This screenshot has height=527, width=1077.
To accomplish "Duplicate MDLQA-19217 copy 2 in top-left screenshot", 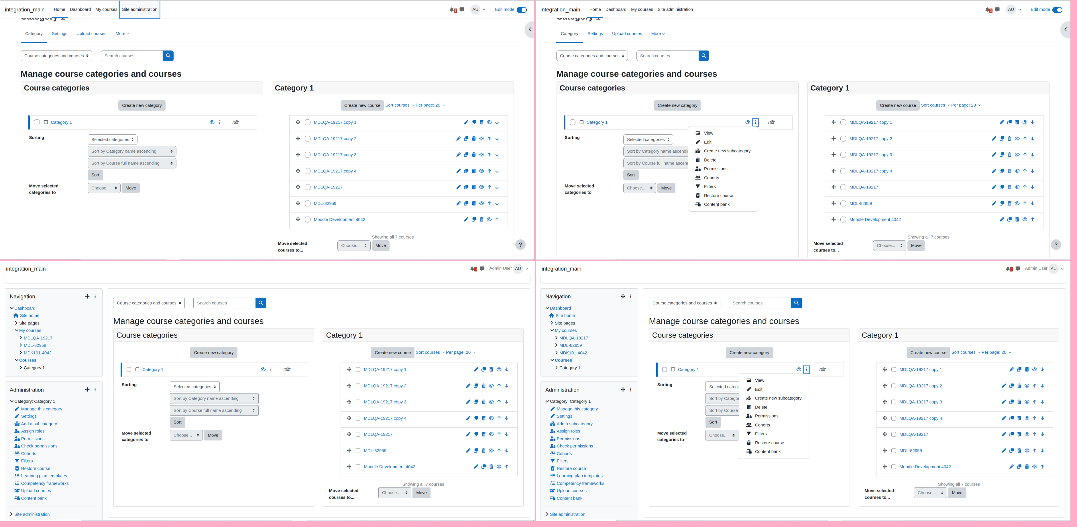I will (466, 139).
